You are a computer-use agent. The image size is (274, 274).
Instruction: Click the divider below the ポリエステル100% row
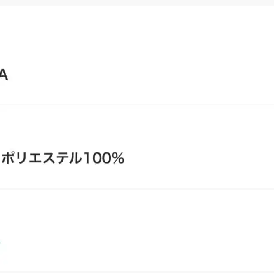(137, 189)
